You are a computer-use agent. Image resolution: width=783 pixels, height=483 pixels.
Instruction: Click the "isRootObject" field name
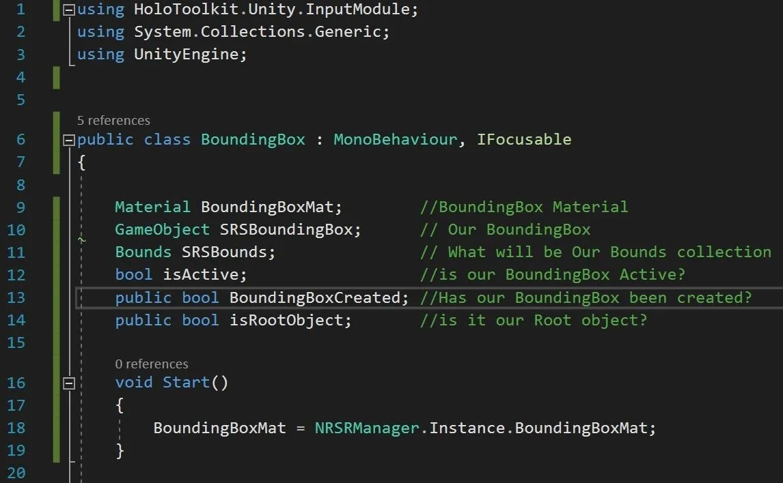point(286,320)
